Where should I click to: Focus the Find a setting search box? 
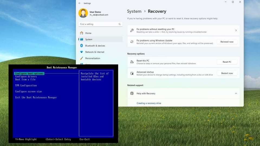pyautogui.click(x=100, y=24)
